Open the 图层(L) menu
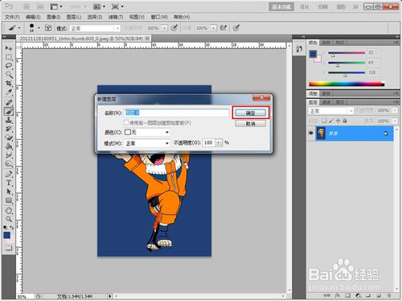The height and width of the screenshot is (301, 402). 74,17
